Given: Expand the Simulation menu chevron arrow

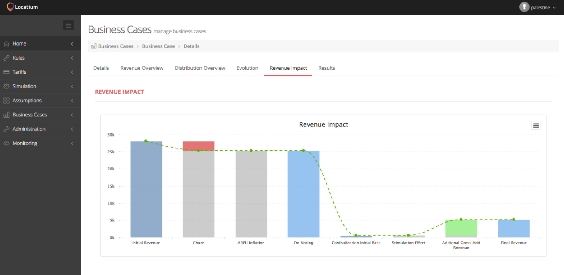Looking at the screenshot, I should (x=72, y=87).
